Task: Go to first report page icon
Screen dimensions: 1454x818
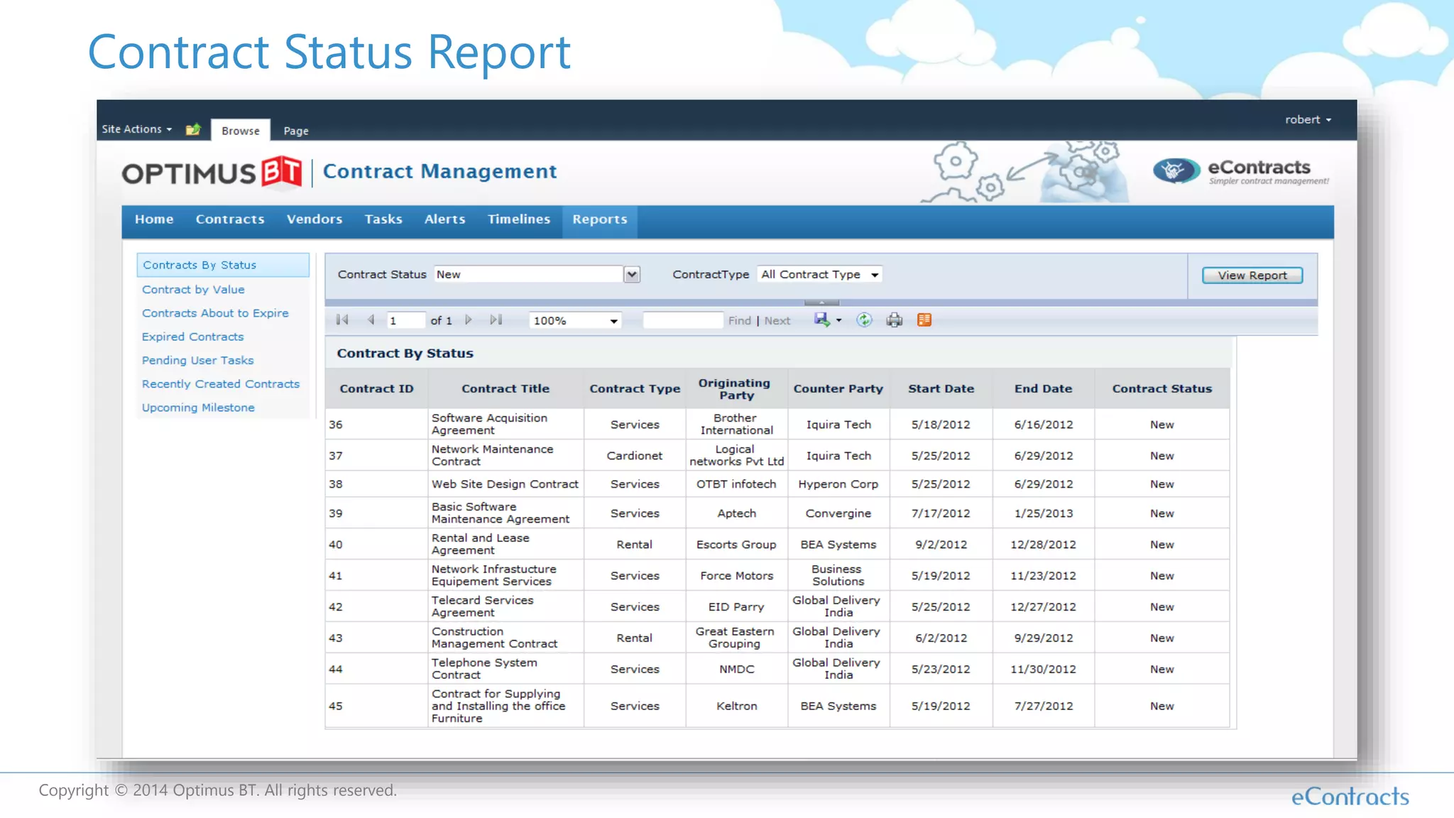Action: 342,320
